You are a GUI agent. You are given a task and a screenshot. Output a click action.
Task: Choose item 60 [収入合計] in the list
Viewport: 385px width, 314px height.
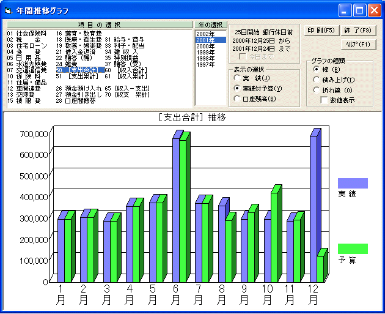pos(127,70)
